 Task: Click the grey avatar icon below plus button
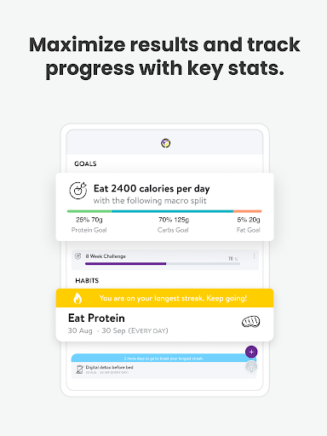click(251, 366)
